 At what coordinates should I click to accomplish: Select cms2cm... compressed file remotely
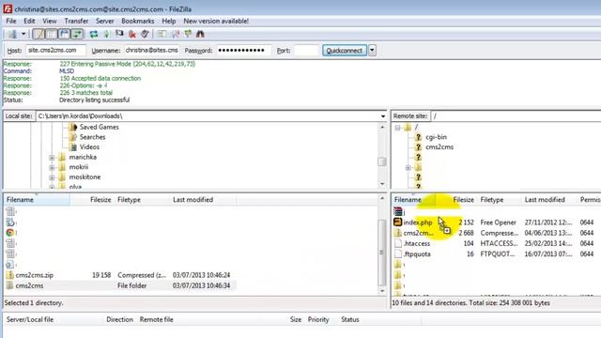[418, 233]
